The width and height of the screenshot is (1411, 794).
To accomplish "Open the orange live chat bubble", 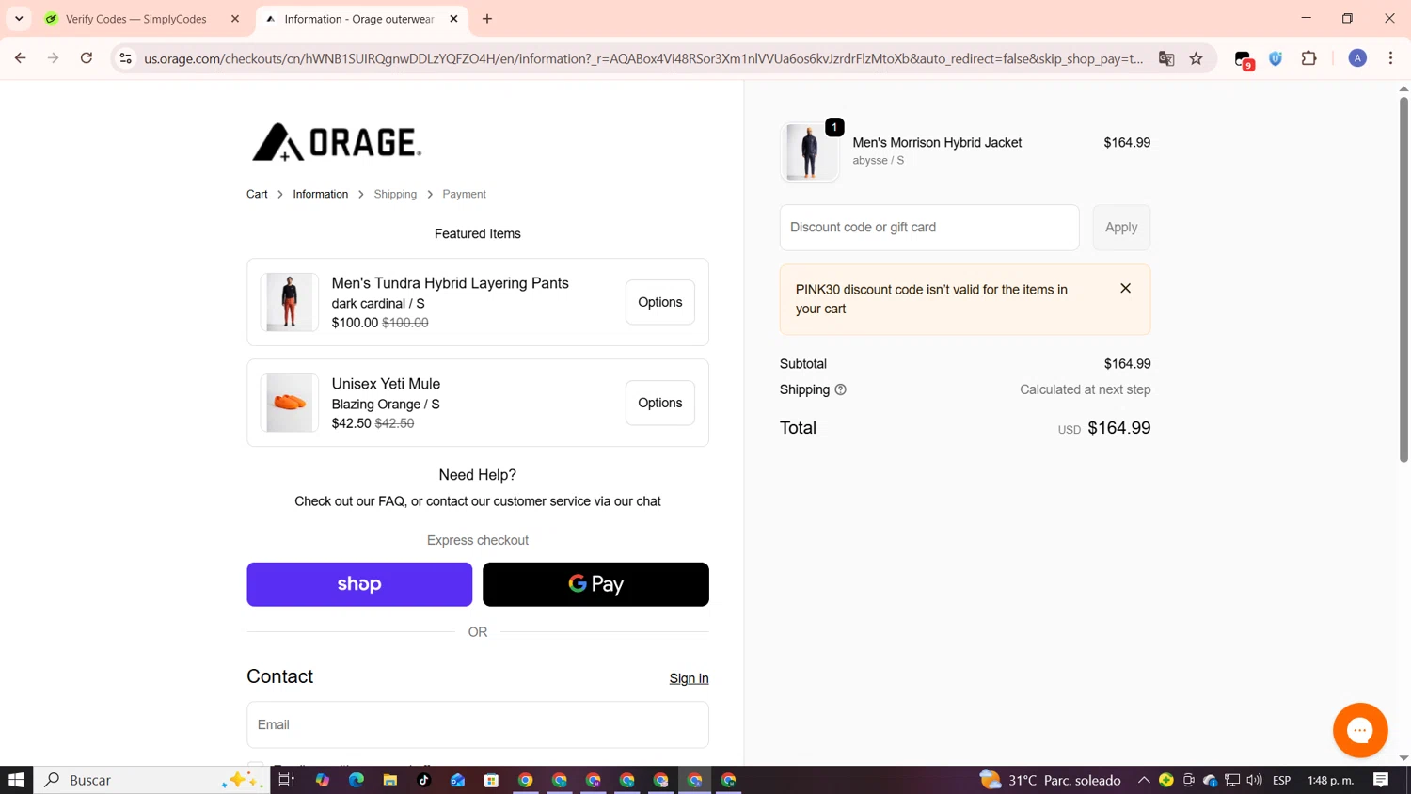I will click(1360, 730).
